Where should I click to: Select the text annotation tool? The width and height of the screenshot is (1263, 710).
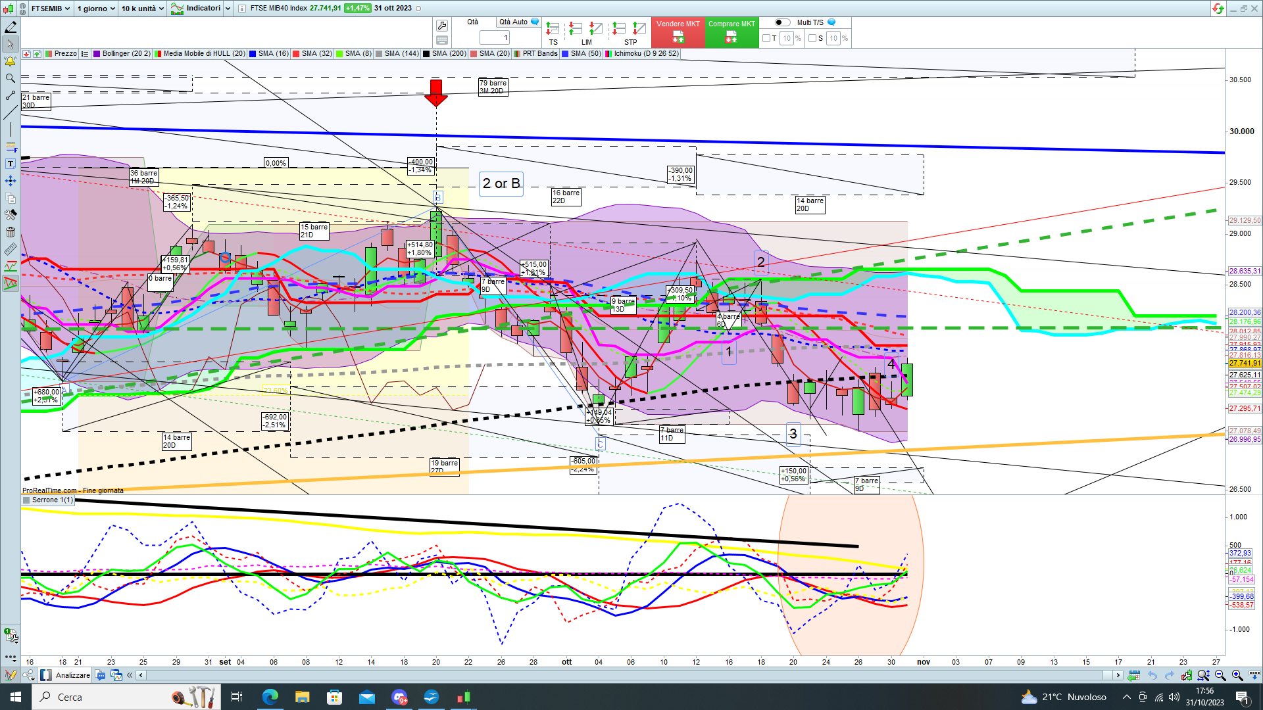point(11,164)
